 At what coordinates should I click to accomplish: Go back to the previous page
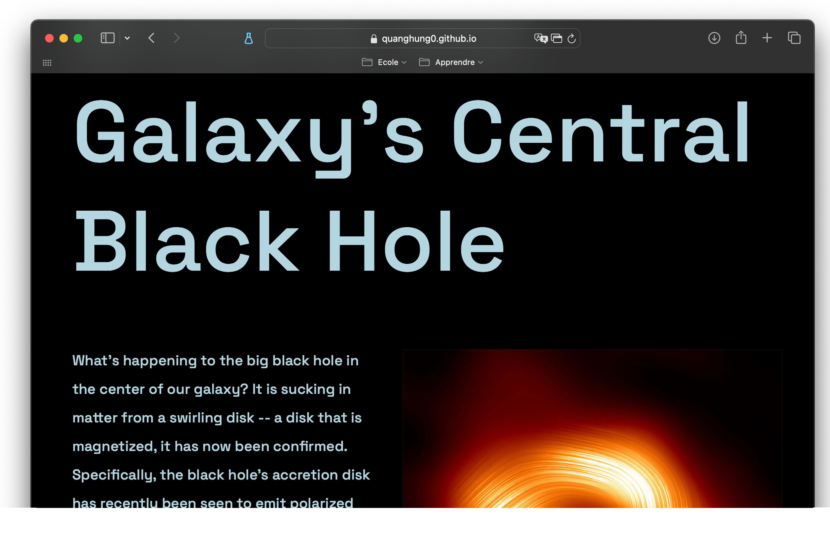click(152, 38)
